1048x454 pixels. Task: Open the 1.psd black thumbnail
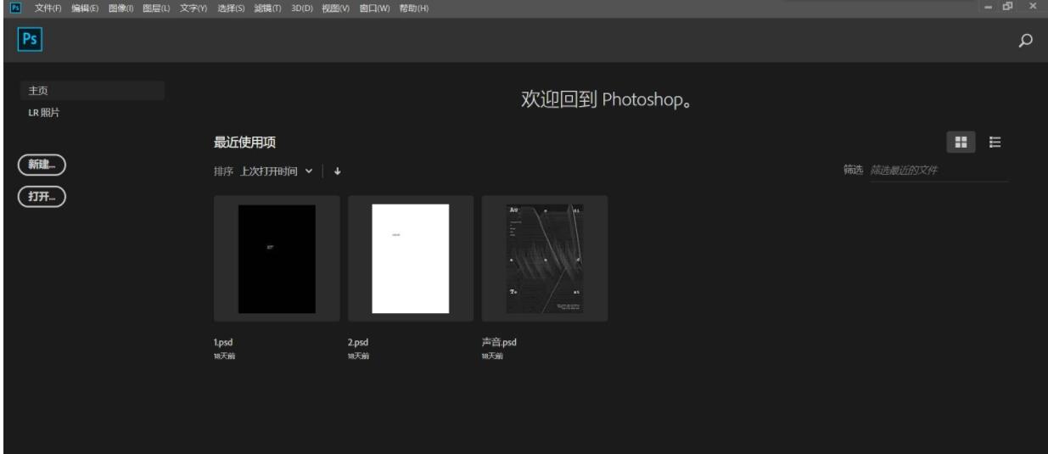click(x=277, y=258)
